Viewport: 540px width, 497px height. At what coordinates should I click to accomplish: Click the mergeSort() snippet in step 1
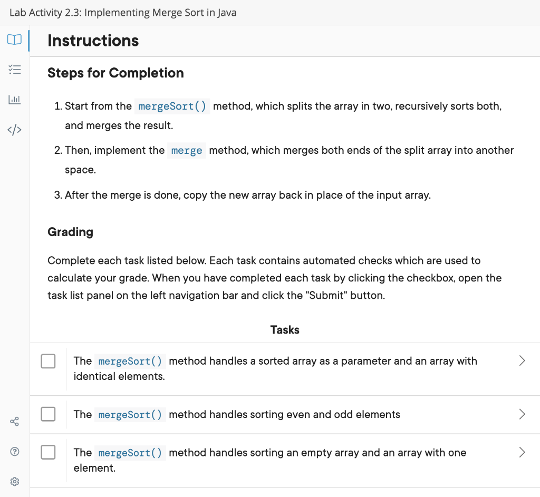(172, 106)
